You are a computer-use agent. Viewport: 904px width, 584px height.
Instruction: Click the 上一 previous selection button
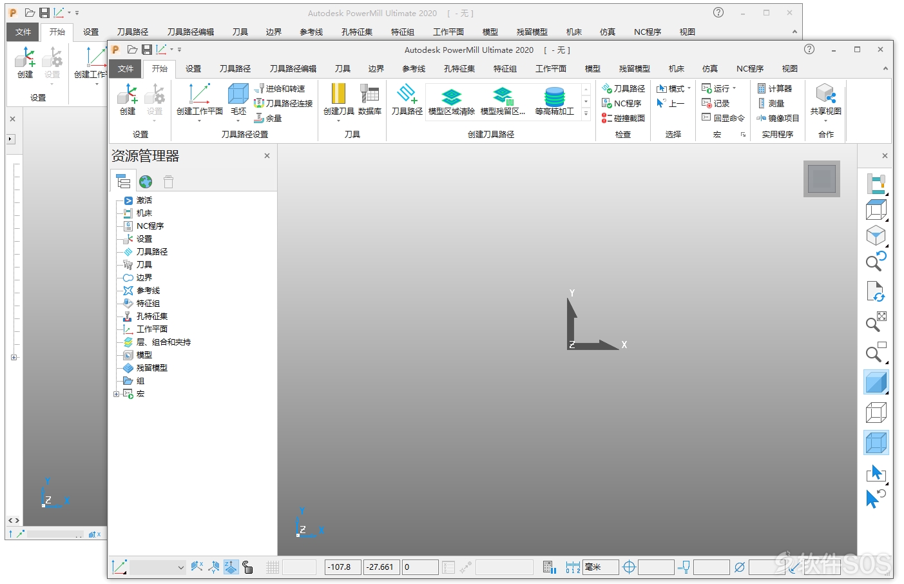[x=670, y=103]
